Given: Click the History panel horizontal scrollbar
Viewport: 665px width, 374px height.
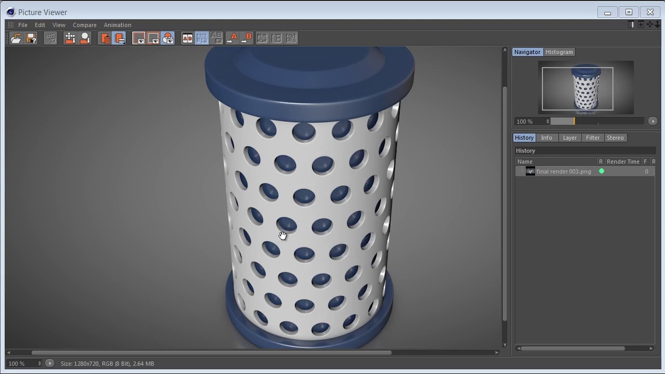Looking at the screenshot, I should click(573, 349).
